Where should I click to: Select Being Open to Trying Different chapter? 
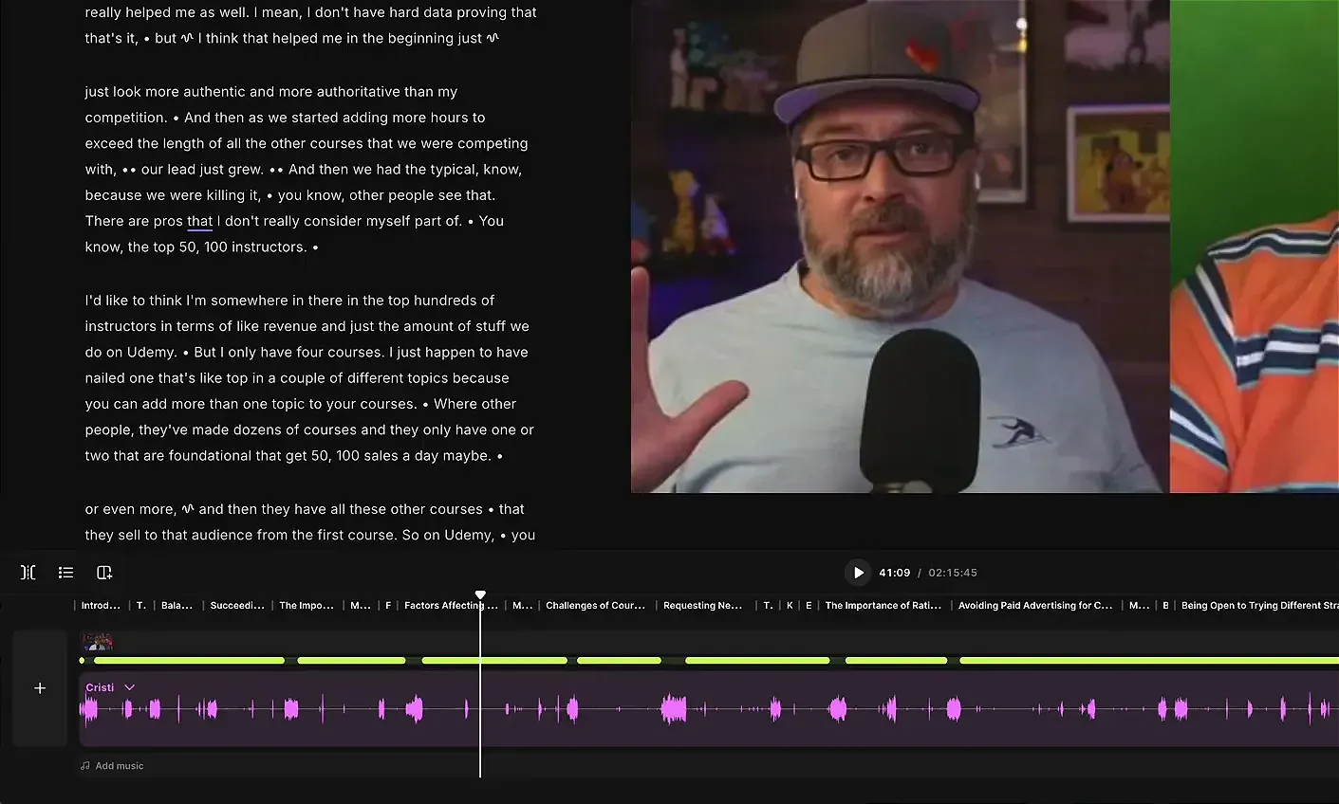coord(1259,605)
